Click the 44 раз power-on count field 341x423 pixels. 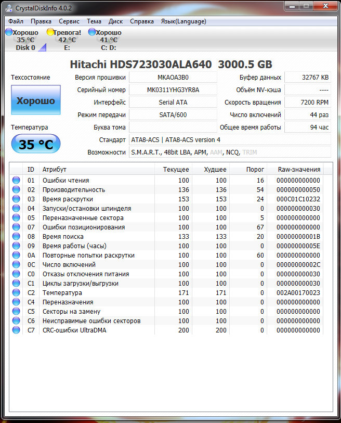tap(308, 114)
